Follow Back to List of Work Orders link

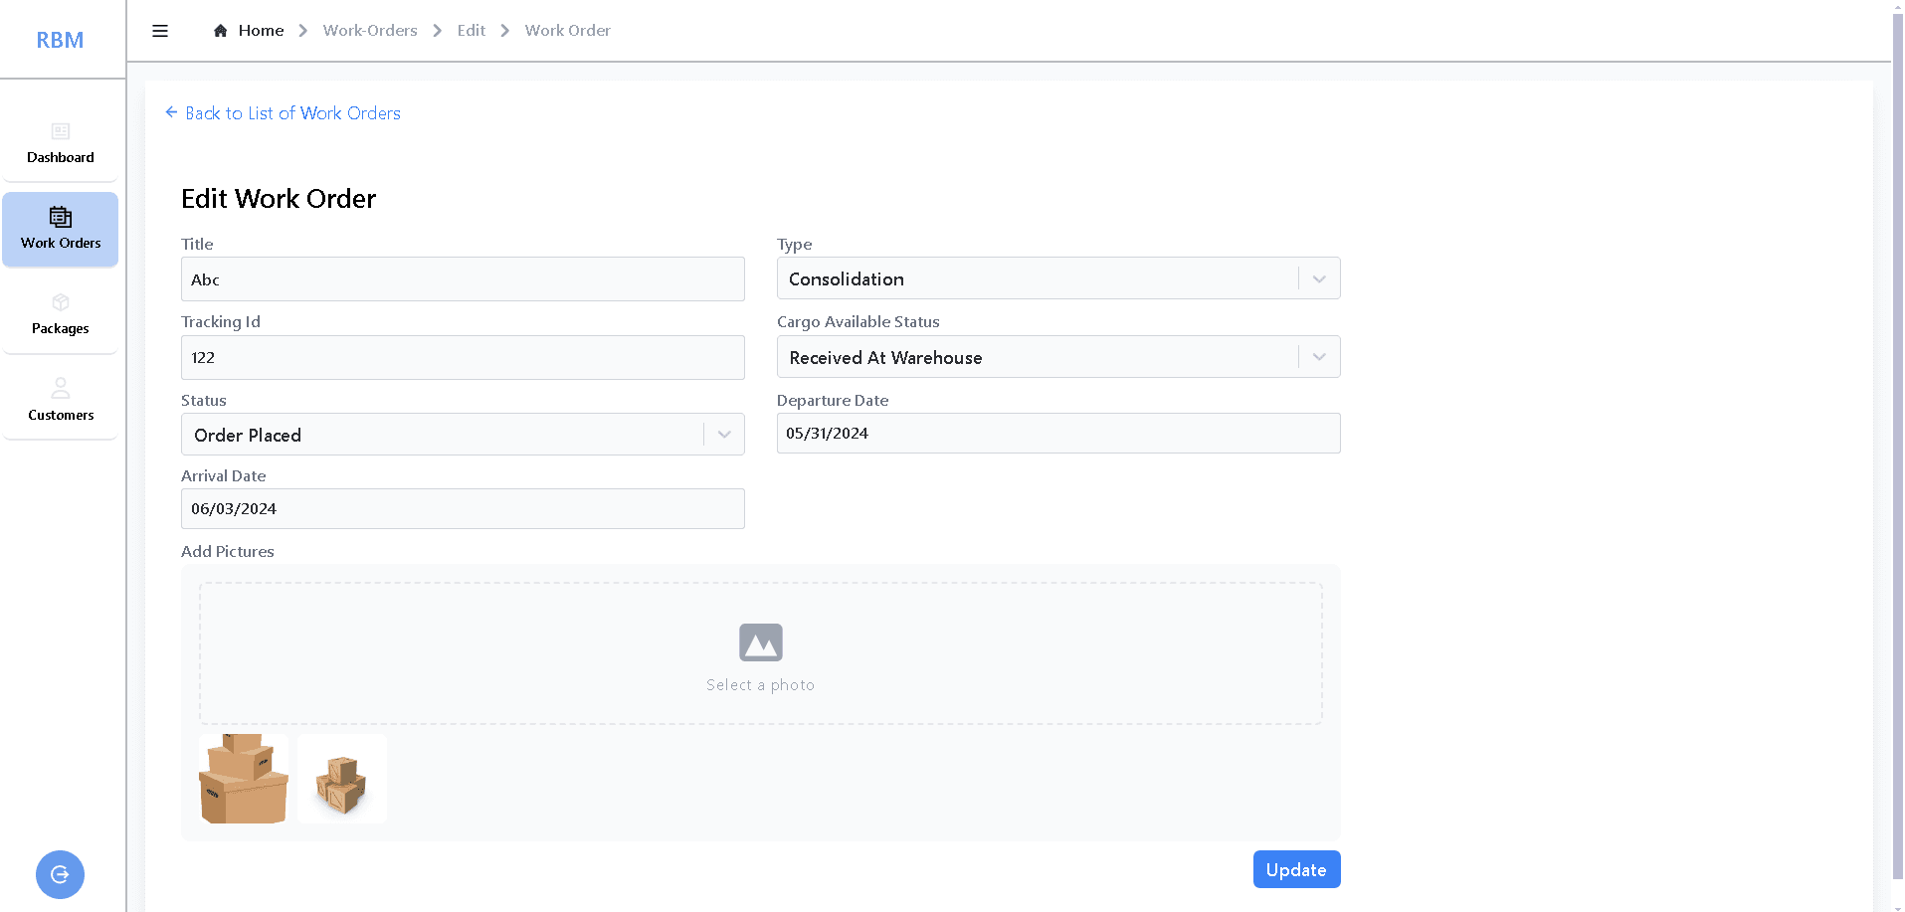coord(292,113)
